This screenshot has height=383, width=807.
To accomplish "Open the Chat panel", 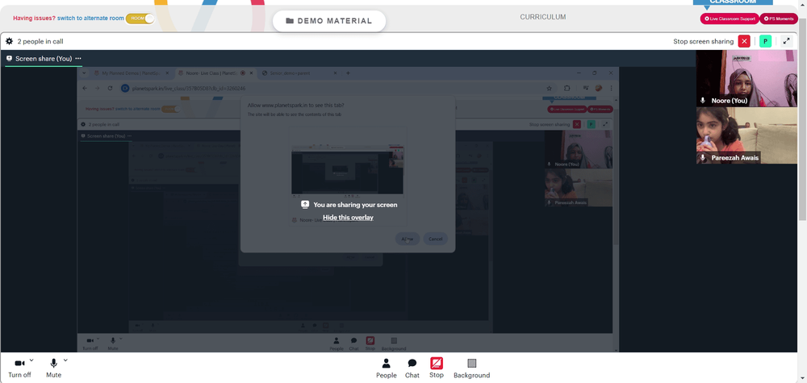I will click(x=412, y=368).
